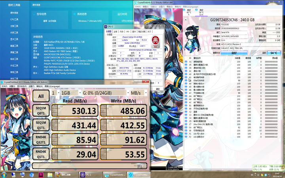The width and height of the screenshot is (285, 178).
Task: Open 屏幕工具 in 图吧工具箱 sidebar
Action: click(14, 52)
